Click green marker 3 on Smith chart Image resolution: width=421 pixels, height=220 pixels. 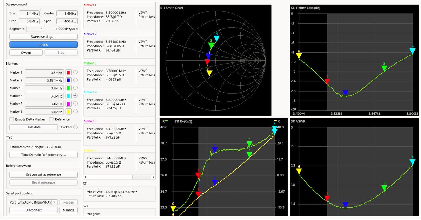211,45
